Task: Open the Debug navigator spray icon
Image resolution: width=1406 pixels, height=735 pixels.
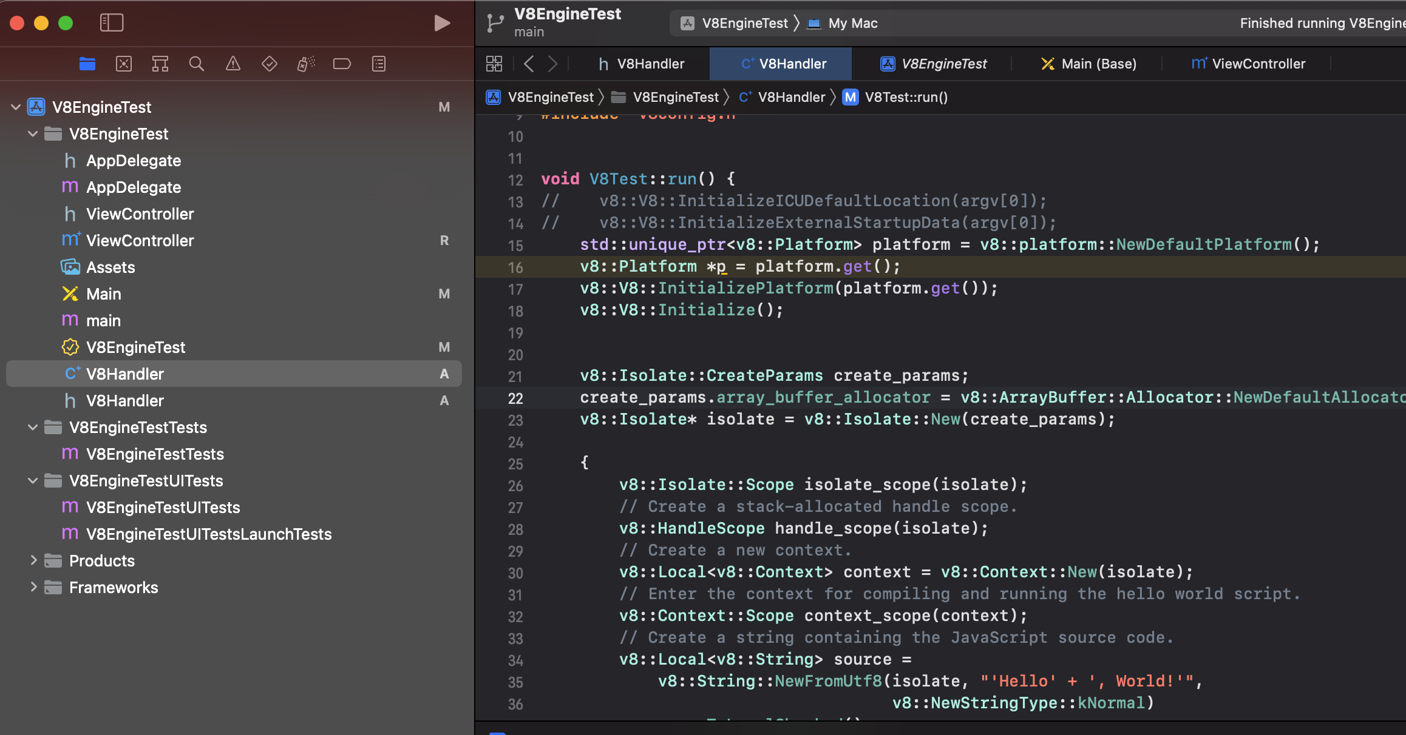Action: [x=306, y=64]
